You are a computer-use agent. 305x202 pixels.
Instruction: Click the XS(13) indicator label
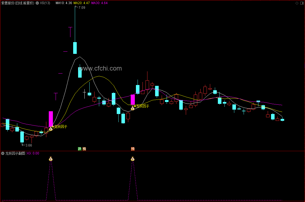point(45,3)
